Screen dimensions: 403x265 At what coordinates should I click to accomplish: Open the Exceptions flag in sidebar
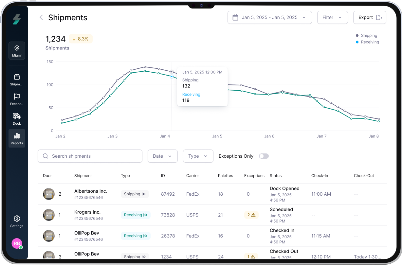coord(17,99)
